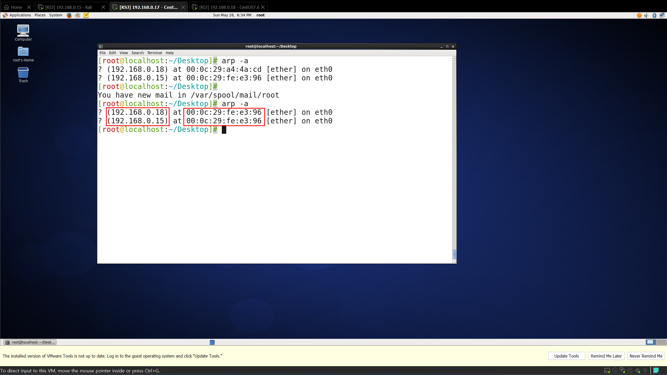The height and width of the screenshot is (375, 667).
Task: Open the Places menu
Action: [x=40, y=15]
